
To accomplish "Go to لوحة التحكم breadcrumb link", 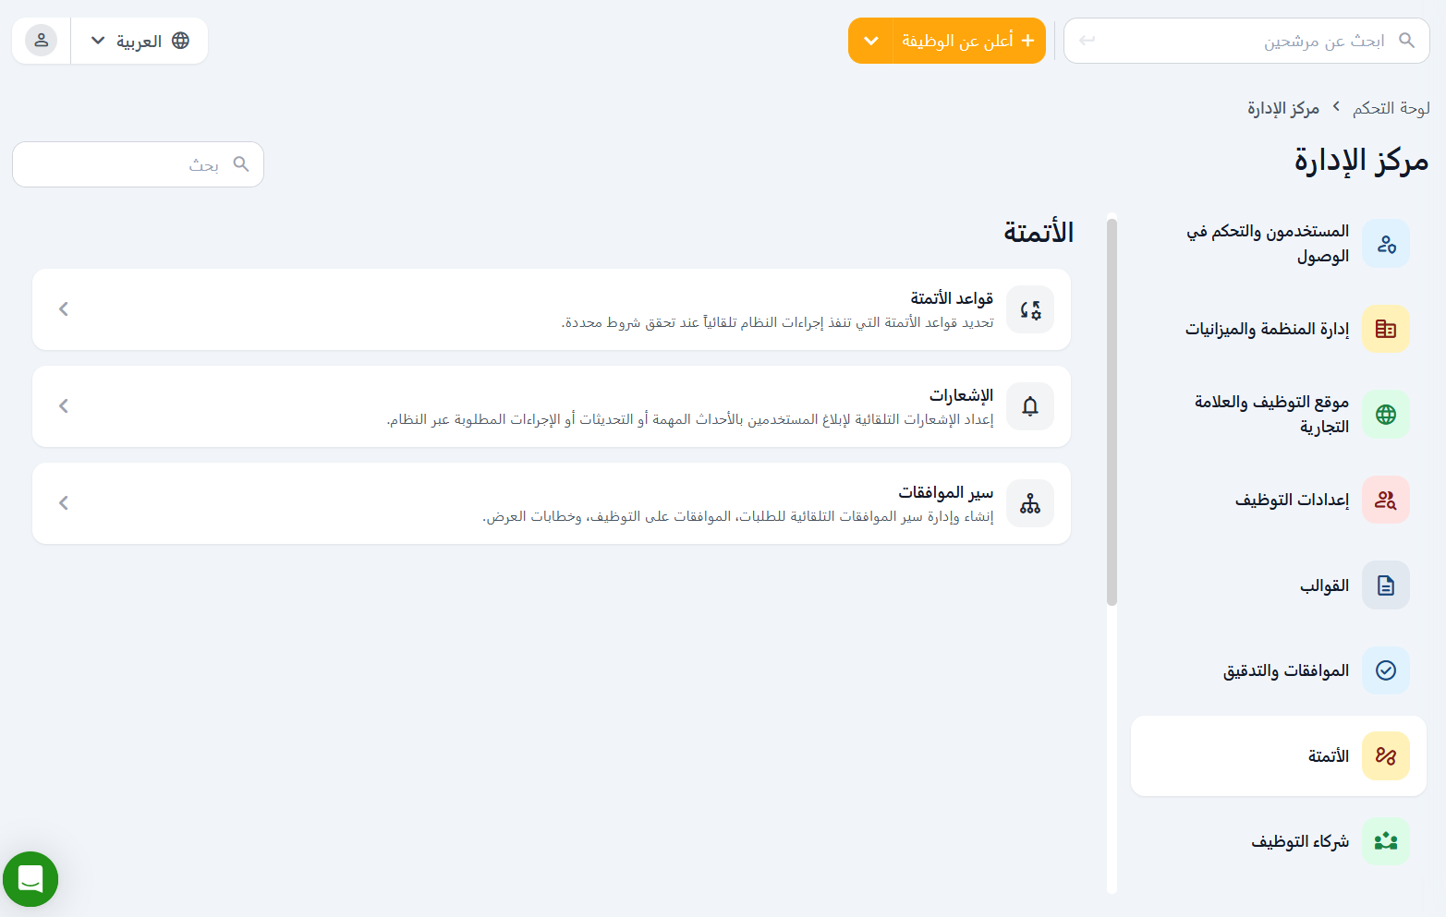I will (x=1391, y=108).
